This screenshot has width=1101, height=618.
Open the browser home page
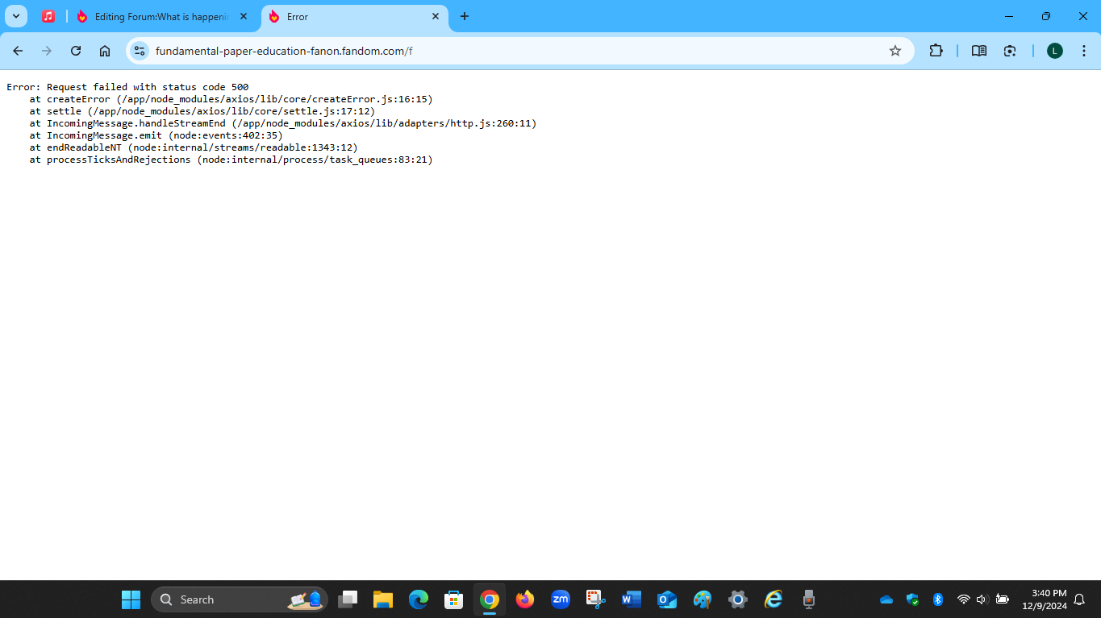[x=105, y=51]
